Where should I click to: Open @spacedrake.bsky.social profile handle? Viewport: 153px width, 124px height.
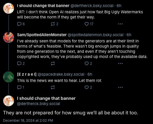coord(61,74)
